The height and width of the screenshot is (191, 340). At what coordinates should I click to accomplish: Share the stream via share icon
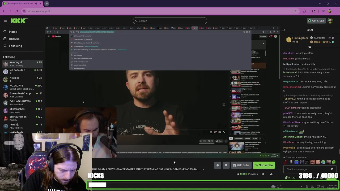(x=263, y=174)
